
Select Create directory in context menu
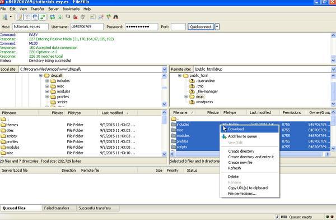pyautogui.click(x=250, y=152)
